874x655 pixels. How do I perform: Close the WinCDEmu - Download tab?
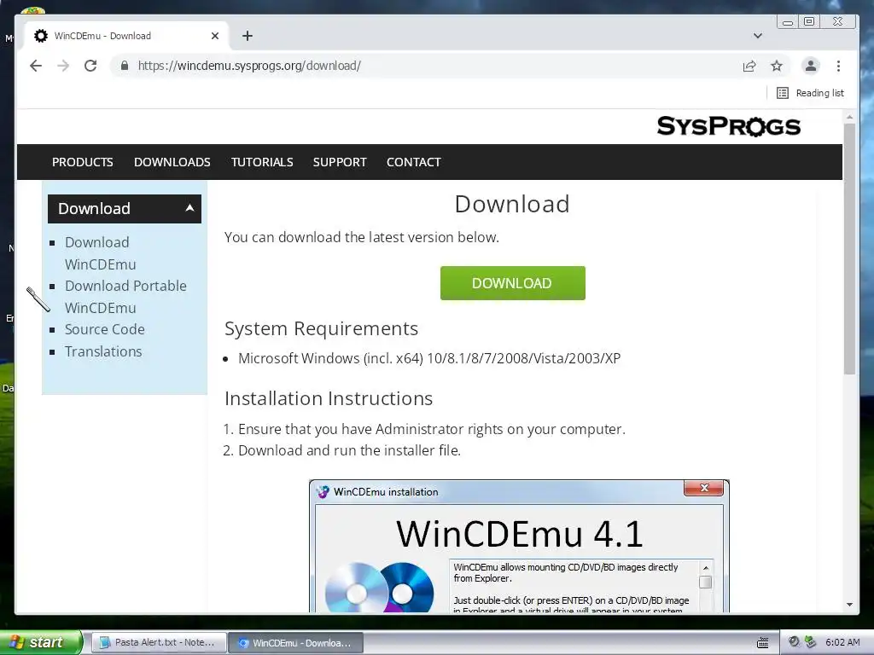click(x=215, y=36)
